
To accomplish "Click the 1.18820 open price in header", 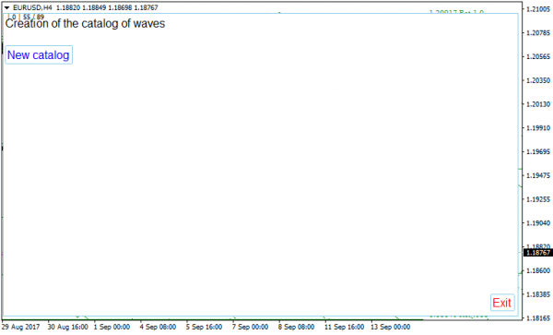I will 68,7.
